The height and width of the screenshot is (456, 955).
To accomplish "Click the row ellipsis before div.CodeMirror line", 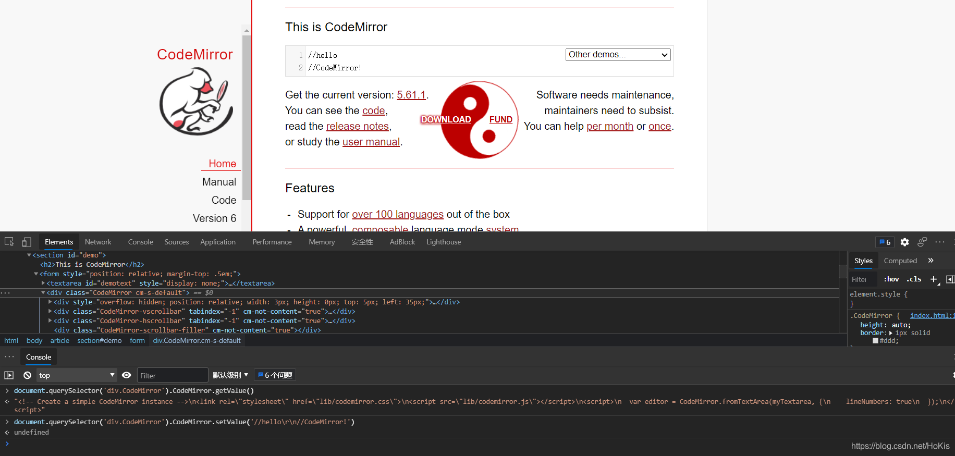I will (x=5, y=293).
